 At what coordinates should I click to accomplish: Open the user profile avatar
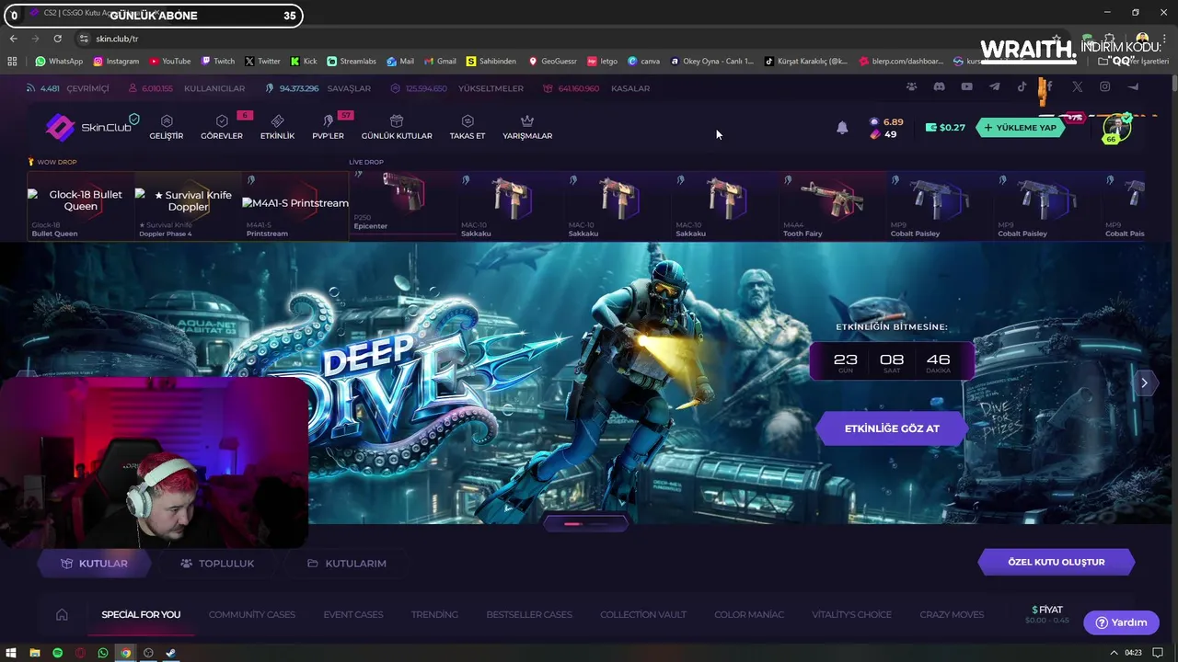pyautogui.click(x=1116, y=128)
